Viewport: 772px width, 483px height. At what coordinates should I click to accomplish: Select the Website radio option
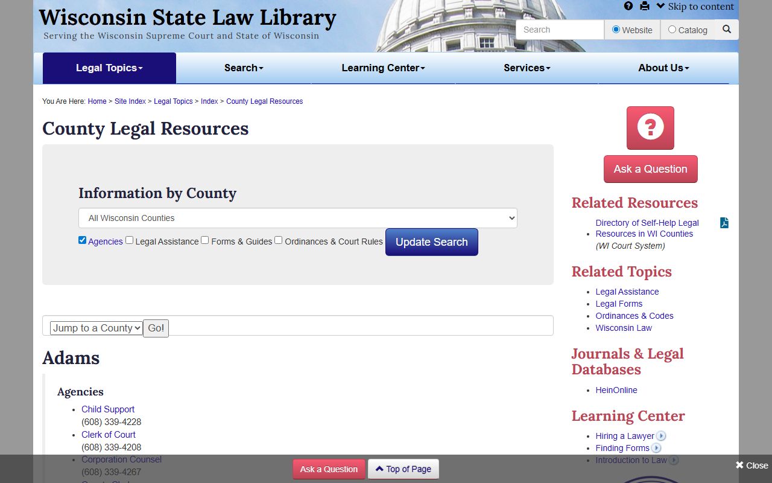click(x=616, y=29)
